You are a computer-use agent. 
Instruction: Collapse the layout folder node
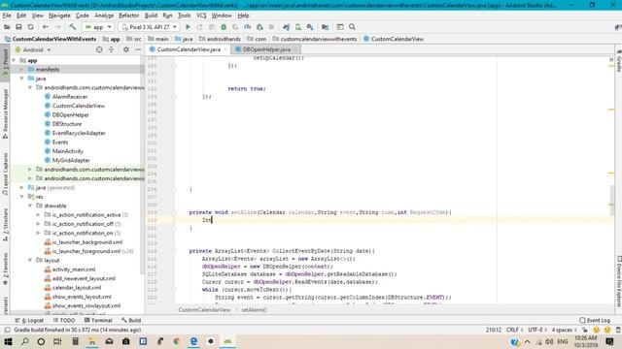click(30, 261)
